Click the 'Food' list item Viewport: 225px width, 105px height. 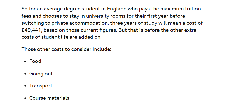(x=35, y=61)
